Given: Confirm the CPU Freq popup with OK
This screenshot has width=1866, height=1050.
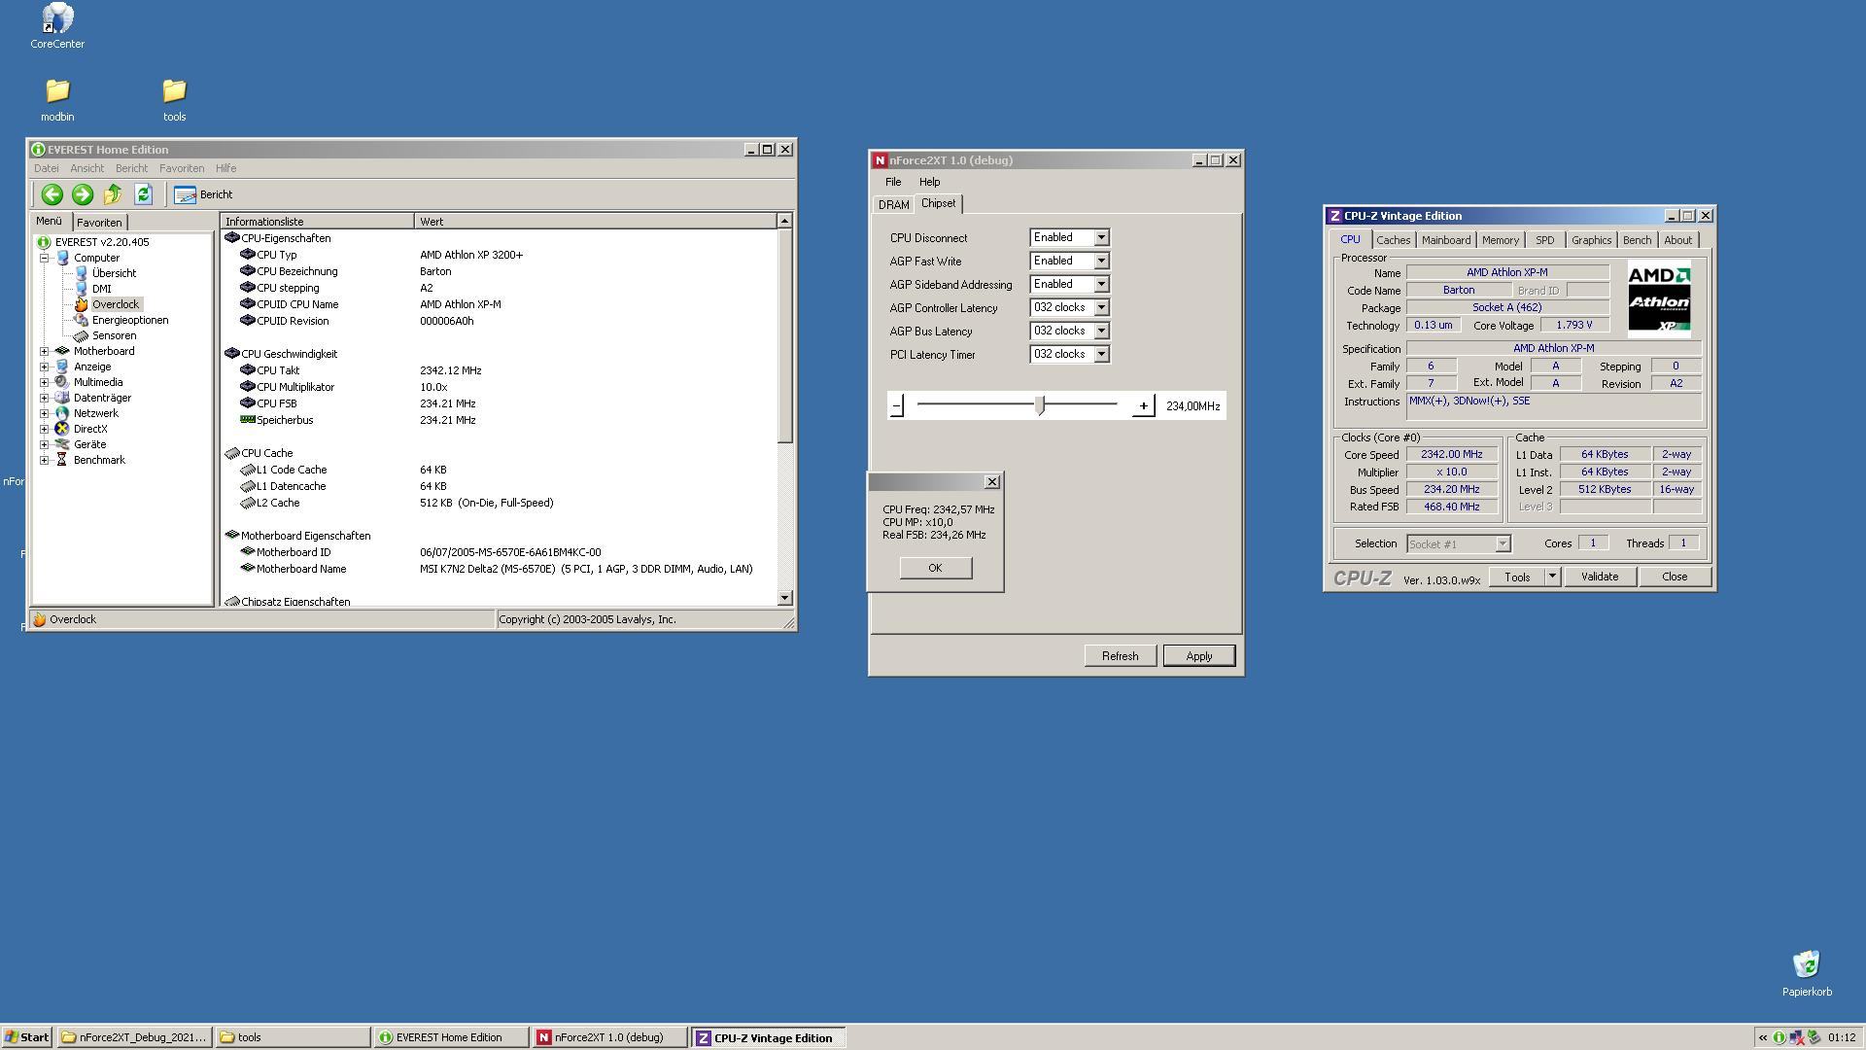Looking at the screenshot, I should click(x=935, y=568).
